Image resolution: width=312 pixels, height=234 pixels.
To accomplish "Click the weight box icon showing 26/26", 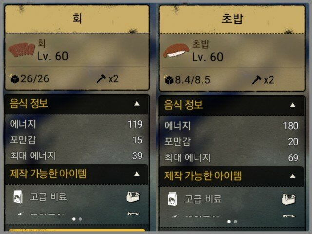I will pyautogui.click(x=14, y=79).
